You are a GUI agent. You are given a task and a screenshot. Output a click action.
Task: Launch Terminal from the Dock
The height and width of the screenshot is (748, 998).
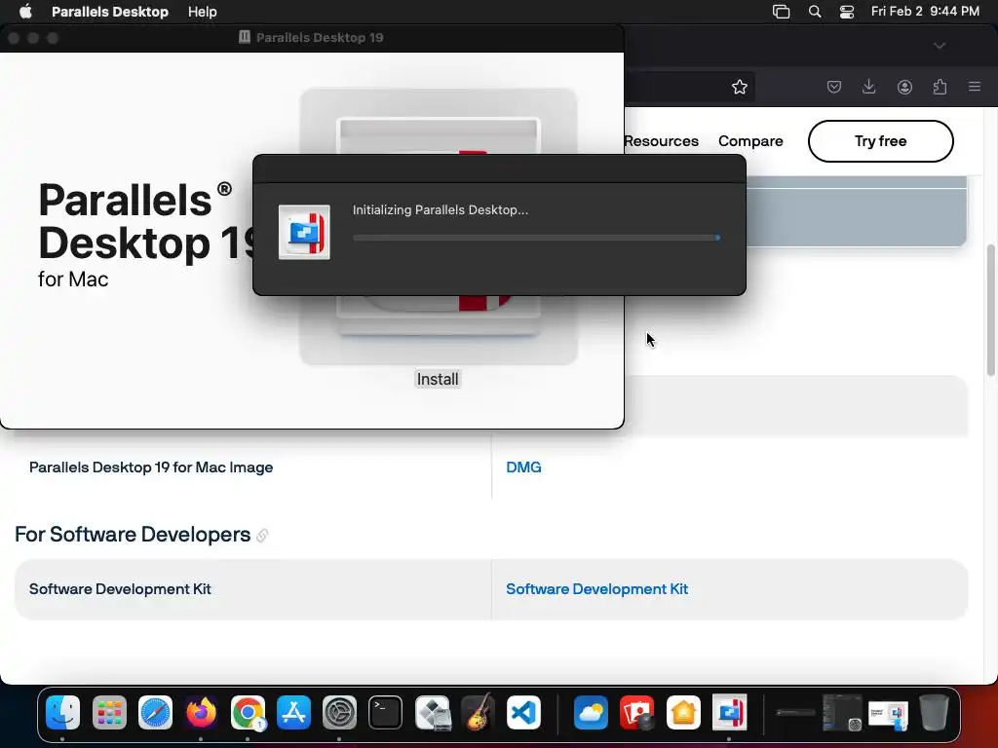[x=386, y=712]
